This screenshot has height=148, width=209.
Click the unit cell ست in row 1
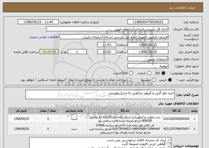74,119
